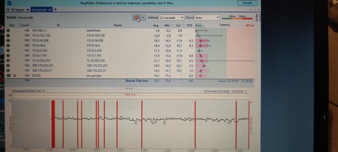Sort the table by the Avg column
The image size is (338, 152).
156,25
